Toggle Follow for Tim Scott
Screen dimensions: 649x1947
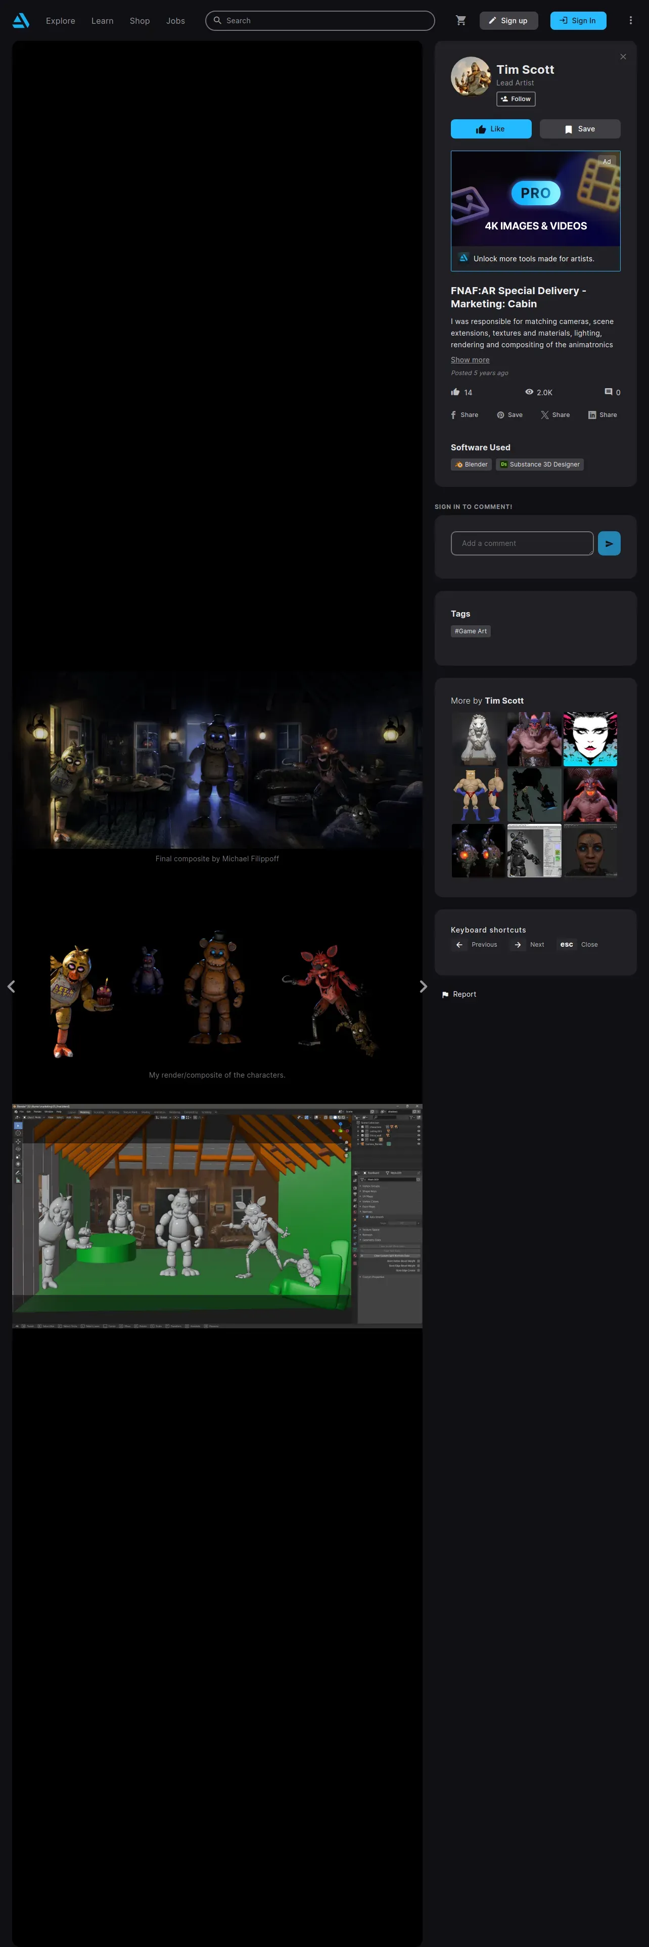click(515, 99)
